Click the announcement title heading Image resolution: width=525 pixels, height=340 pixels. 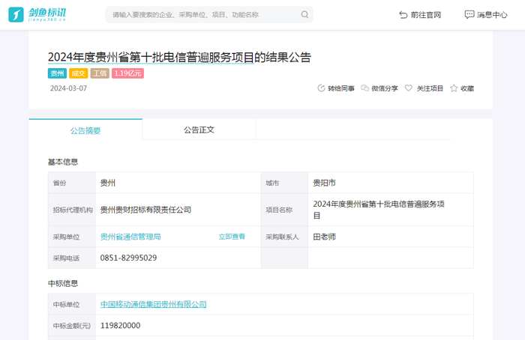(x=179, y=57)
